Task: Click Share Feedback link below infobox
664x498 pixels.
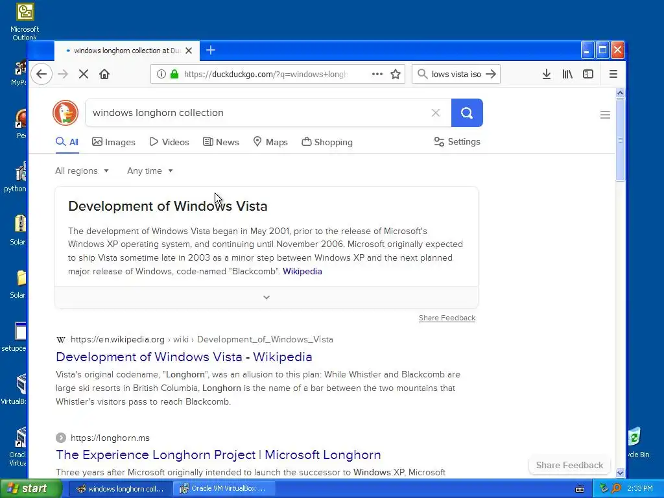Action: click(x=447, y=318)
